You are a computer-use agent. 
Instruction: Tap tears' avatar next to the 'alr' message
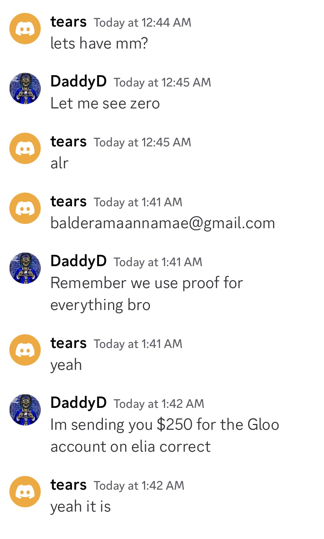(x=25, y=148)
